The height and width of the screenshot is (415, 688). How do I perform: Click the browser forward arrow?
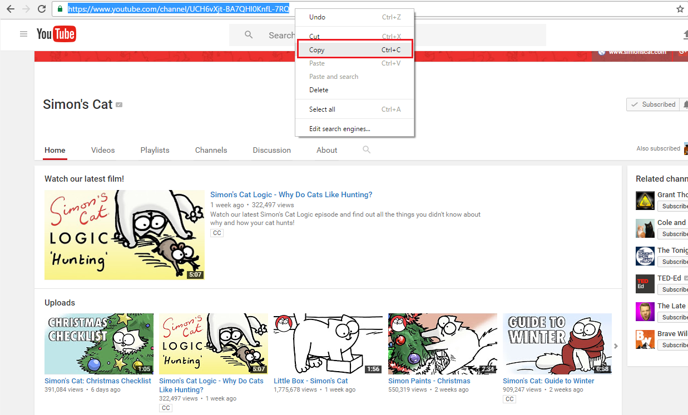pyautogui.click(x=26, y=9)
